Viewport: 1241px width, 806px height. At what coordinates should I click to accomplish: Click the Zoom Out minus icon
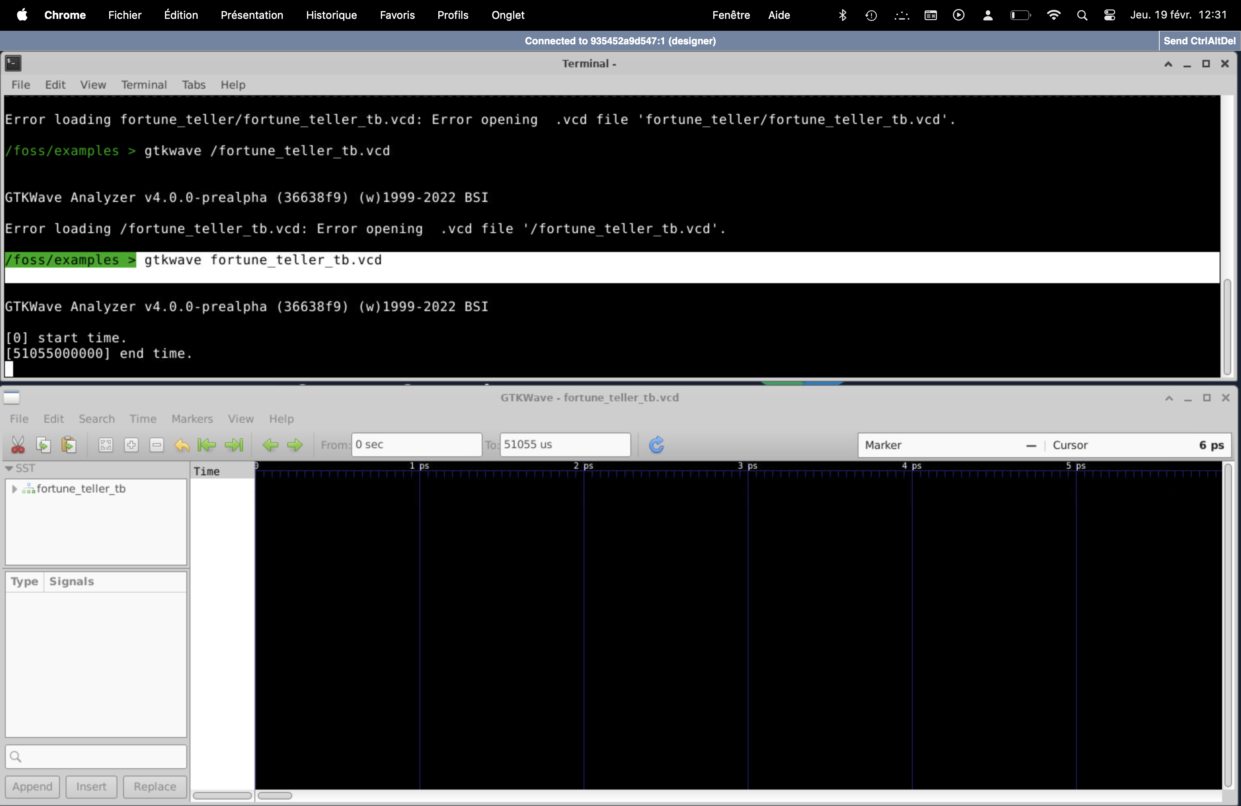click(157, 445)
